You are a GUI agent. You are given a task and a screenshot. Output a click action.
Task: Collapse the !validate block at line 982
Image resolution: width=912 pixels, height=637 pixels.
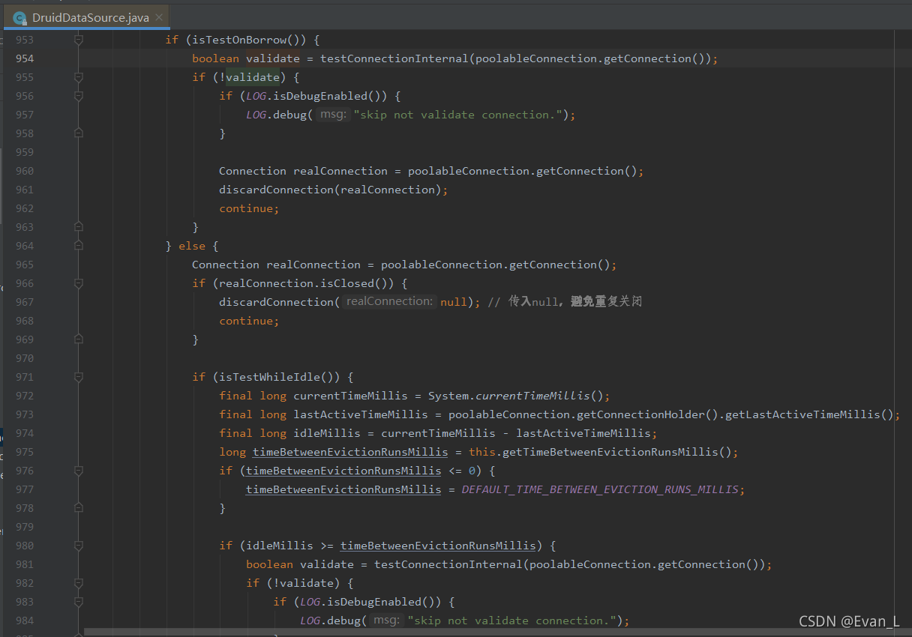(79, 583)
